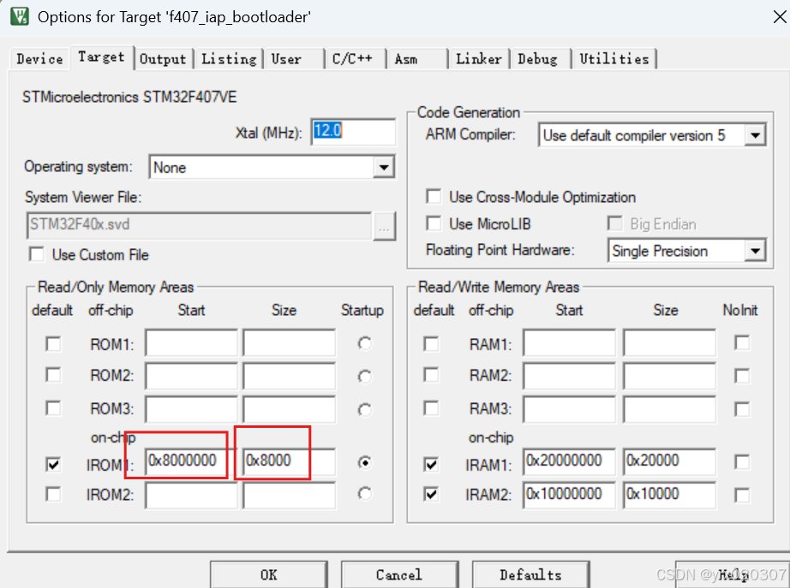Tick the IRAM2 NoInit checkbox
The image size is (790, 588).
742,496
